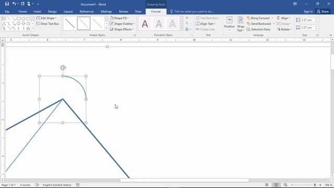Switch to the Design tab

[52, 11]
